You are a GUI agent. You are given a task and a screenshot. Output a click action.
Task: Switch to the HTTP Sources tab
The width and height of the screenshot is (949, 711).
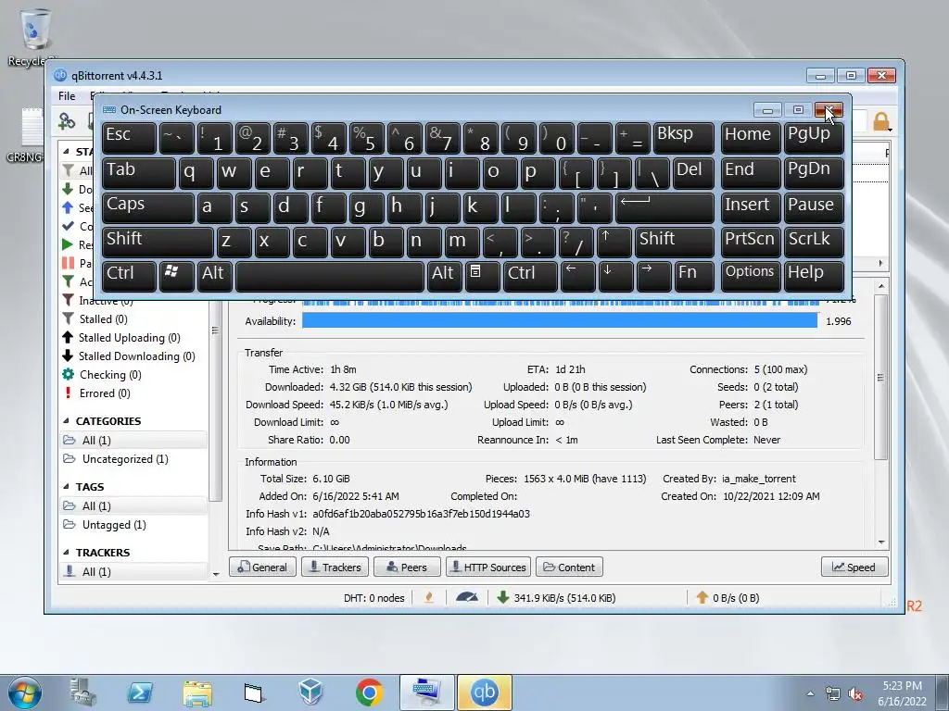pos(488,568)
